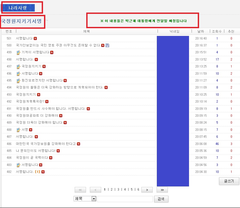Jump to last page with '>>' button

click(162, 190)
